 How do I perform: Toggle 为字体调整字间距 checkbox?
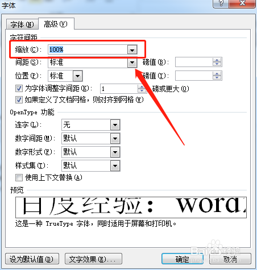[x=19, y=88]
